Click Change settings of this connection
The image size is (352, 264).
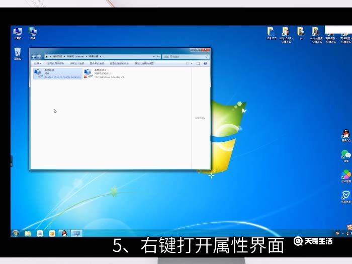click(x=144, y=63)
